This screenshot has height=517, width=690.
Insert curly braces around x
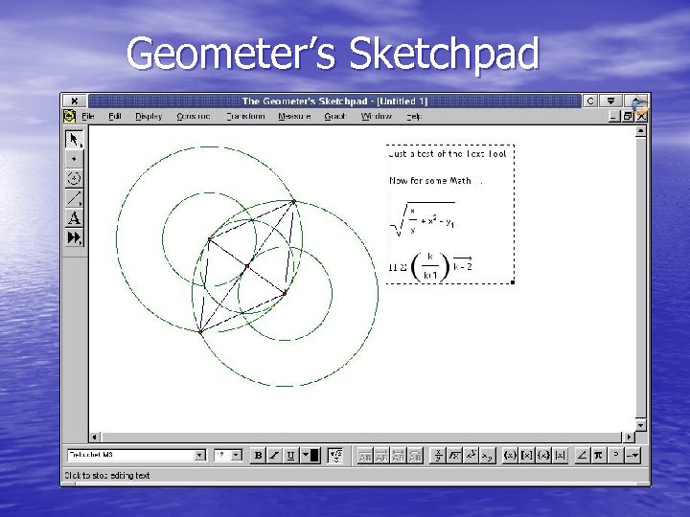point(543,456)
